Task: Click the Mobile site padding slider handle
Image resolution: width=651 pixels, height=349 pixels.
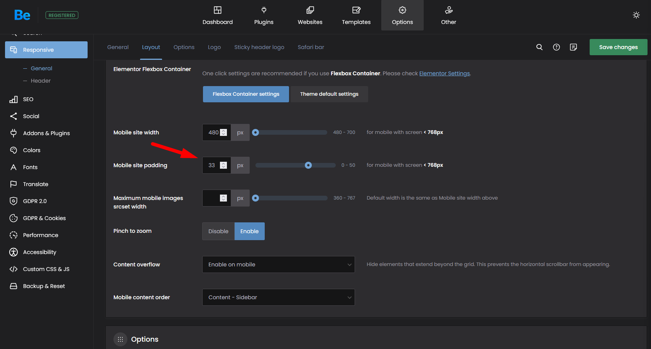Action: tap(308, 165)
